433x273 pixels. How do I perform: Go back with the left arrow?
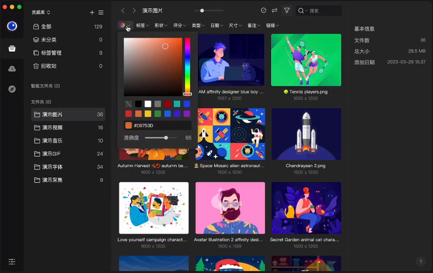[123, 11]
